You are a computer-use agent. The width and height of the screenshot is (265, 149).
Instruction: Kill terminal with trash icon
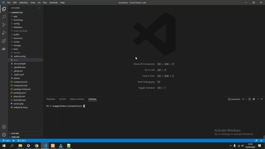[254, 99]
